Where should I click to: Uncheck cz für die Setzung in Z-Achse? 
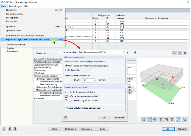[x=66, y=92]
